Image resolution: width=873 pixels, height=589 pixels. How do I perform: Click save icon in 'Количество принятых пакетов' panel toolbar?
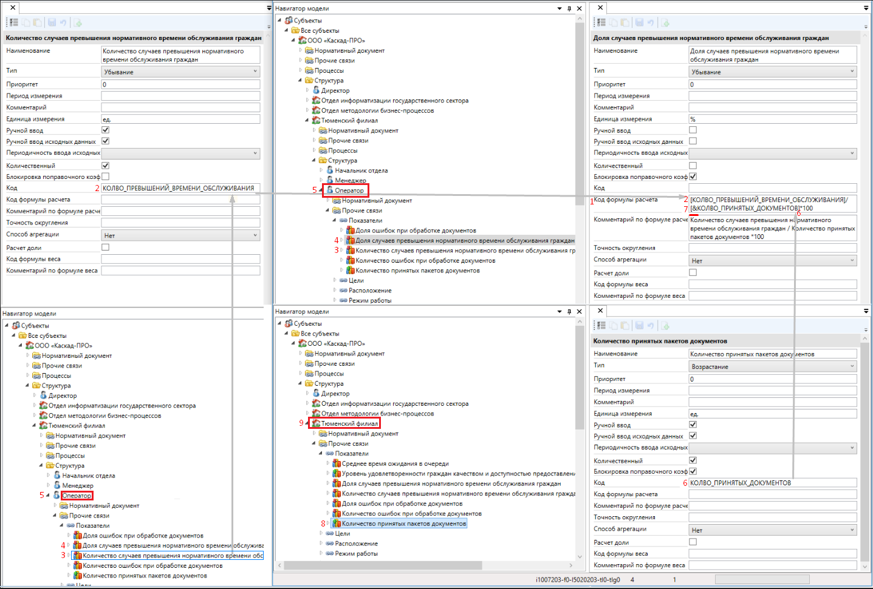pyautogui.click(x=640, y=326)
